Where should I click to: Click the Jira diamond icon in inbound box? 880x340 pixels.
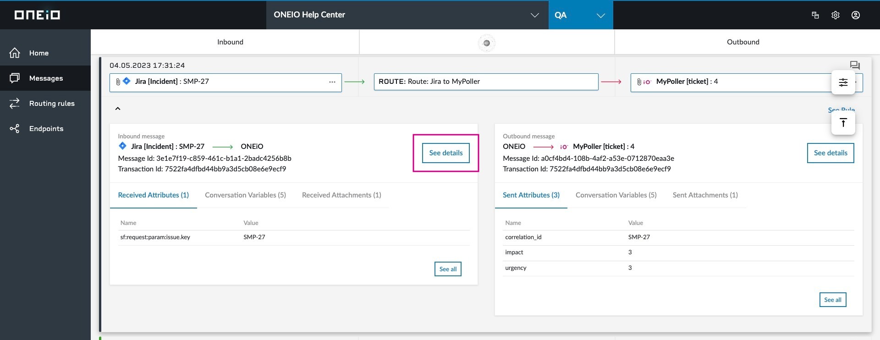[126, 81]
